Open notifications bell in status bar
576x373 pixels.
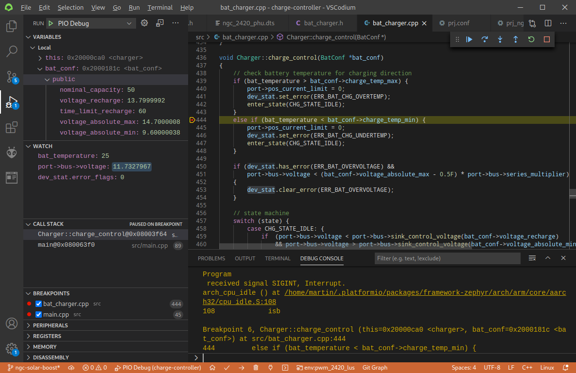click(x=565, y=368)
